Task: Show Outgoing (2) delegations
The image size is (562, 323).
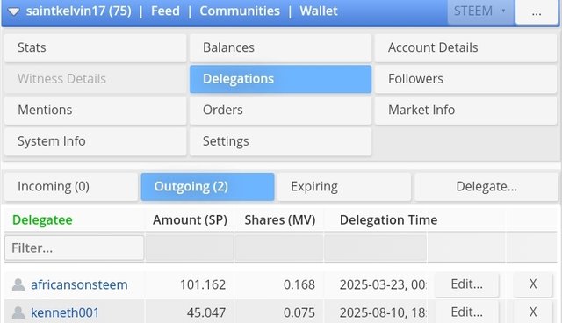Action: tap(207, 187)
